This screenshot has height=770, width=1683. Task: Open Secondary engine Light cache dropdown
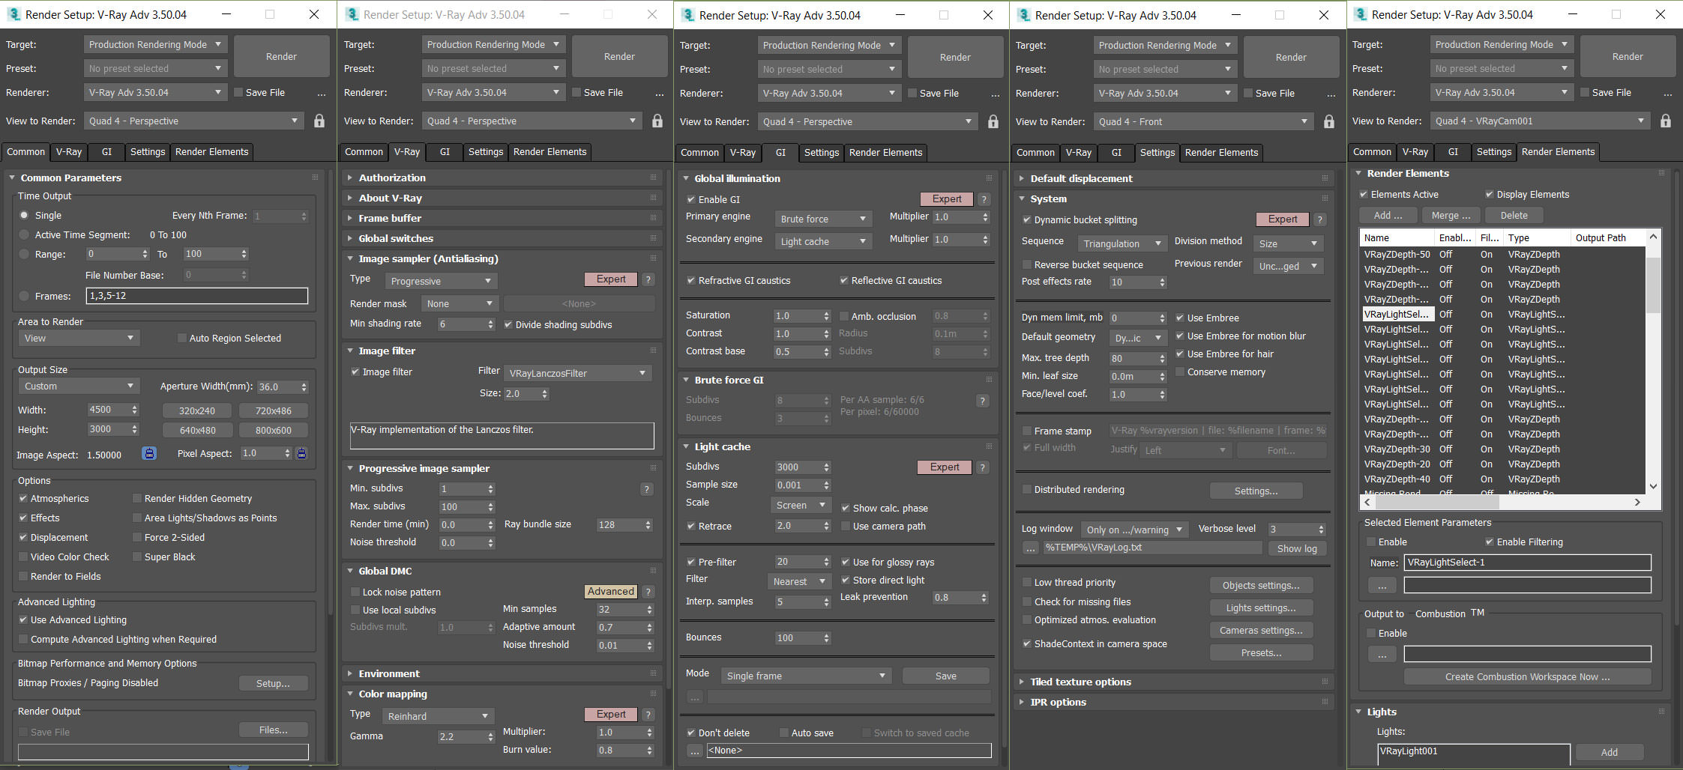coord(823,241)
